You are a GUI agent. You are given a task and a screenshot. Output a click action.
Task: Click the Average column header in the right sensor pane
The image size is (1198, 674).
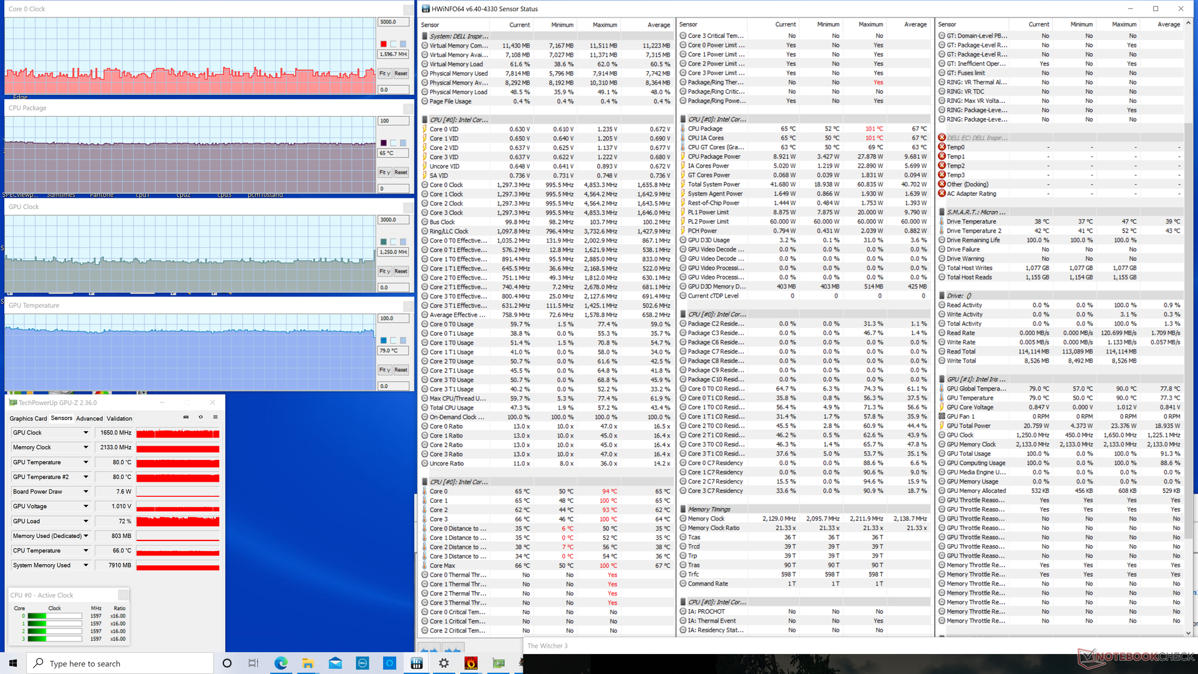click(1168, 24)
